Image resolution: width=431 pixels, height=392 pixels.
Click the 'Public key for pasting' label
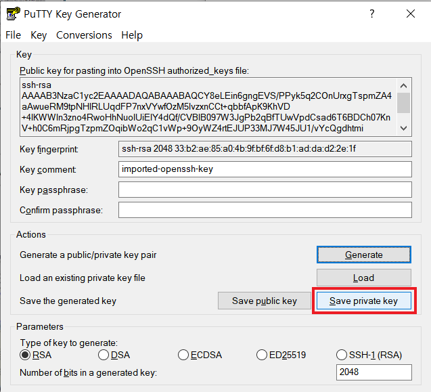coord(134,70)
